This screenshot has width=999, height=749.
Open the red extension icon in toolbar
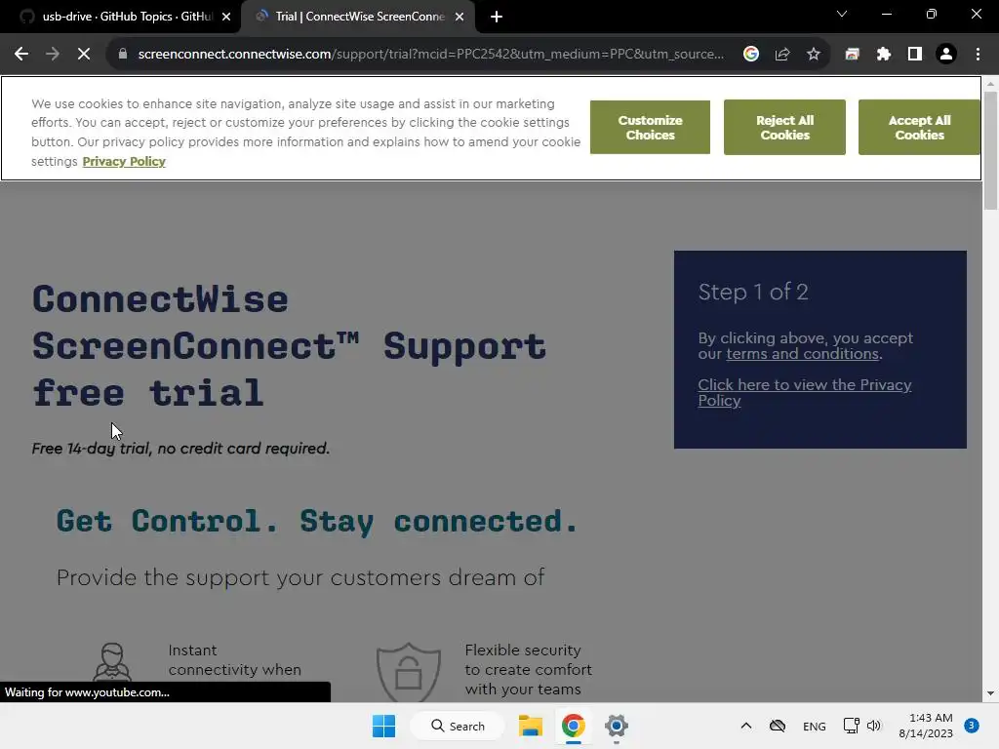(x=852, y=55)
